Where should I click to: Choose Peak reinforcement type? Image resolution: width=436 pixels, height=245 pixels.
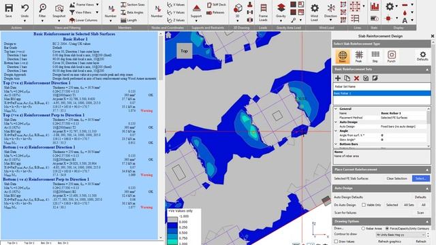pyautogui.click(x=359, y=56)
